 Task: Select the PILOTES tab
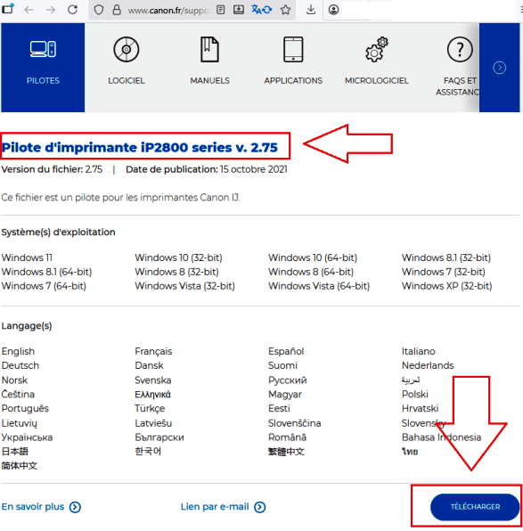(x=43, y=68)
